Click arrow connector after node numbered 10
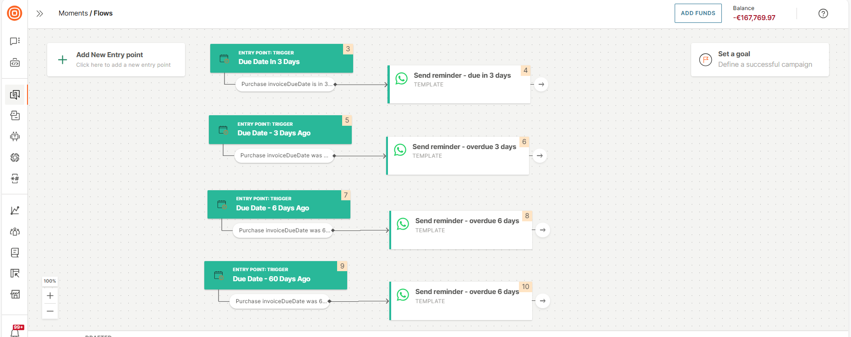 (x=543, y=301)
